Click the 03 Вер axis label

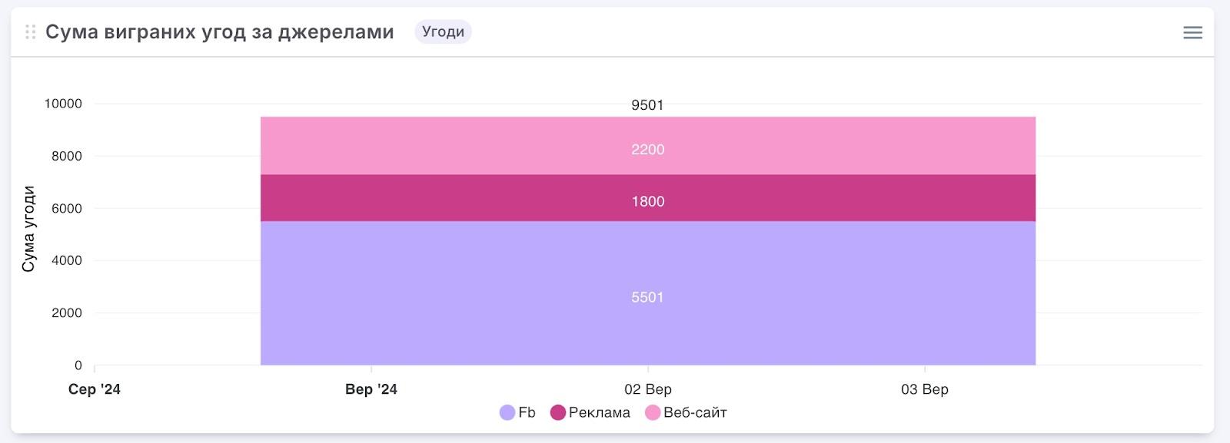[x=924, y=389]
